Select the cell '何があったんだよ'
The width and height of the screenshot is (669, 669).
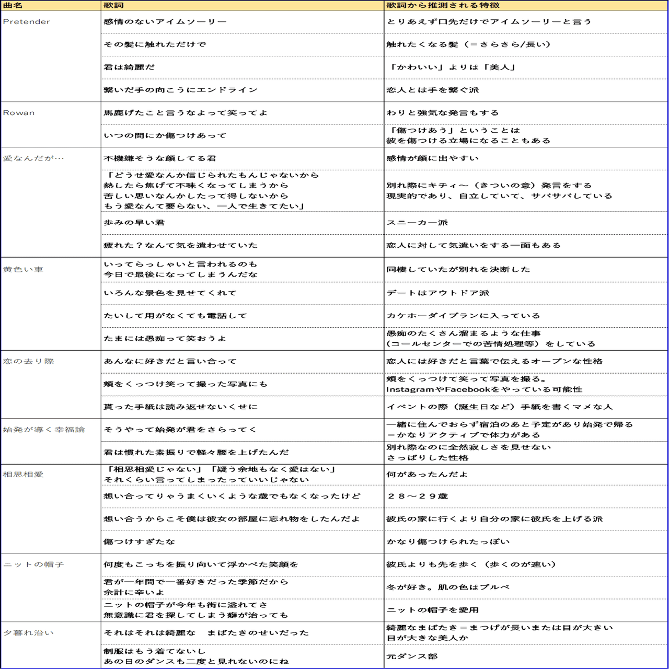point(526,475)
